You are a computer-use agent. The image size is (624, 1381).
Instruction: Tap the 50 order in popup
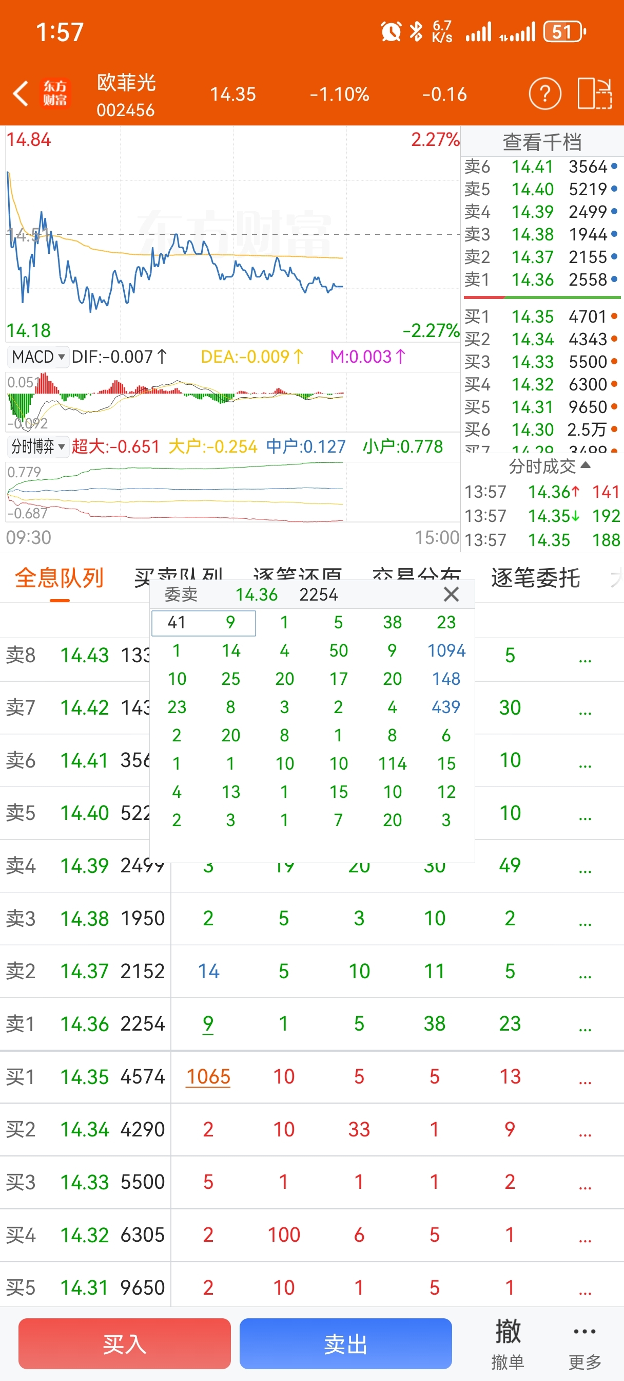point(338,650)
